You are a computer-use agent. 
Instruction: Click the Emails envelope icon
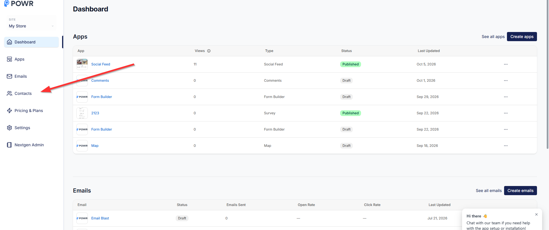tap(9, 76)
